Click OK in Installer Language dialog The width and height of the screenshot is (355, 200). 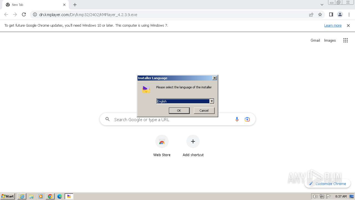pos(179,111)
